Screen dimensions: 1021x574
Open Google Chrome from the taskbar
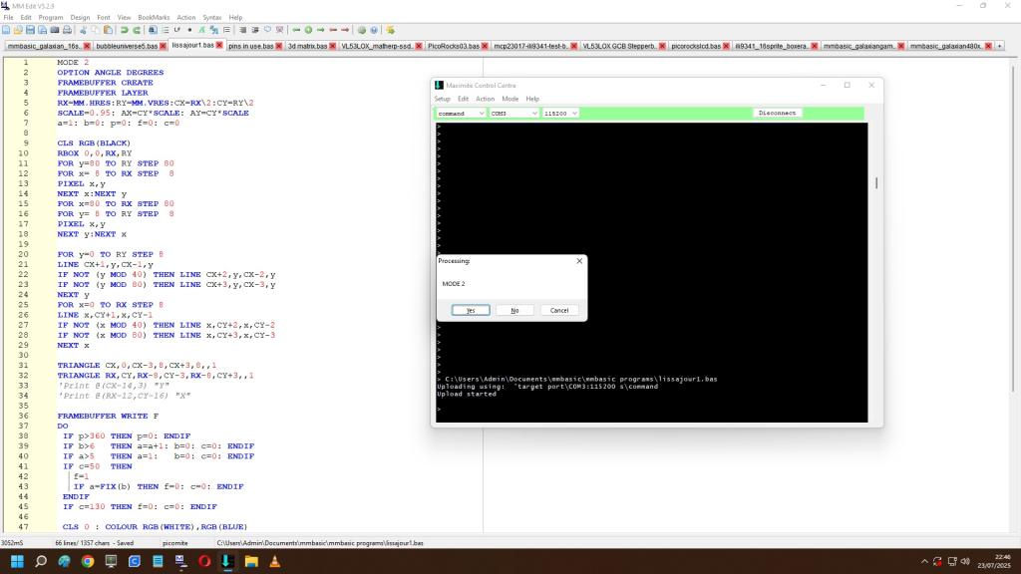click(x=87, y=562)
